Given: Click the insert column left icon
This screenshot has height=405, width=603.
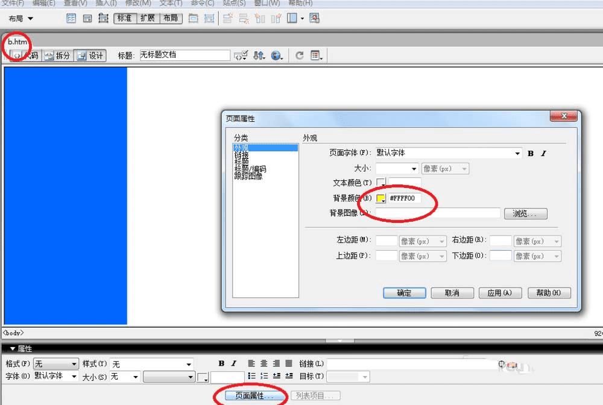Looking at the screenshot, I should point(260,18).
